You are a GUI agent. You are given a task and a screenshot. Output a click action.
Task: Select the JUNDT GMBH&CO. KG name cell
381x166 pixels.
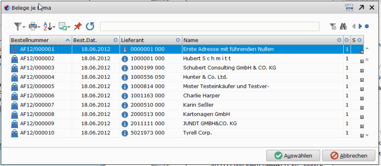click(x=262, y=124)
